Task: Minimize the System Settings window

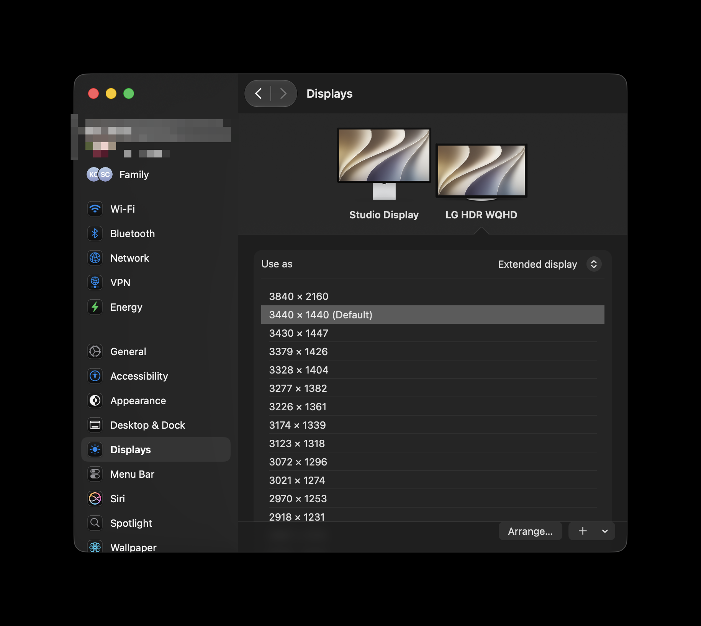Action: tap(111, 93)
